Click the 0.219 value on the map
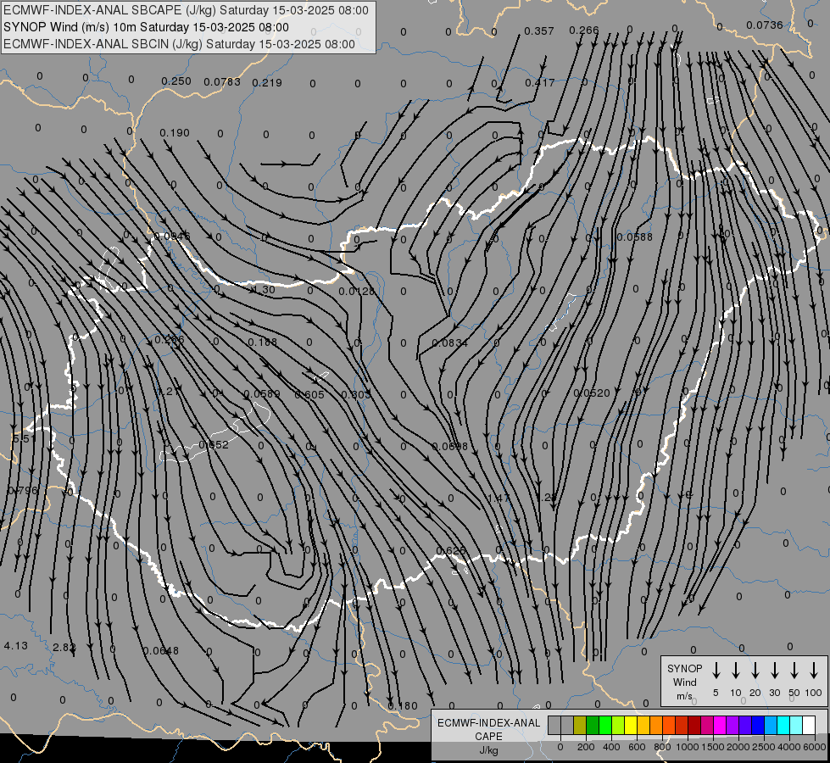The image size is (830, 763). coord(267,82)
